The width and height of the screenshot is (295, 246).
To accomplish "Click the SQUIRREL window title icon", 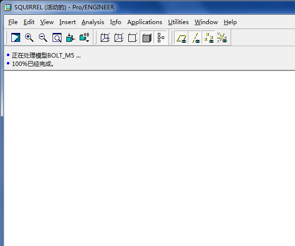I will 8,7.
